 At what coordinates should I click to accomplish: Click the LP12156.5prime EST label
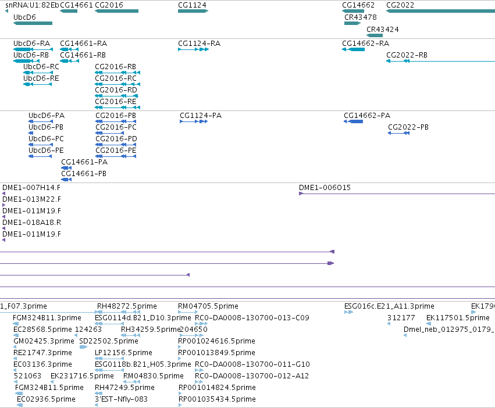coord(123,353)
